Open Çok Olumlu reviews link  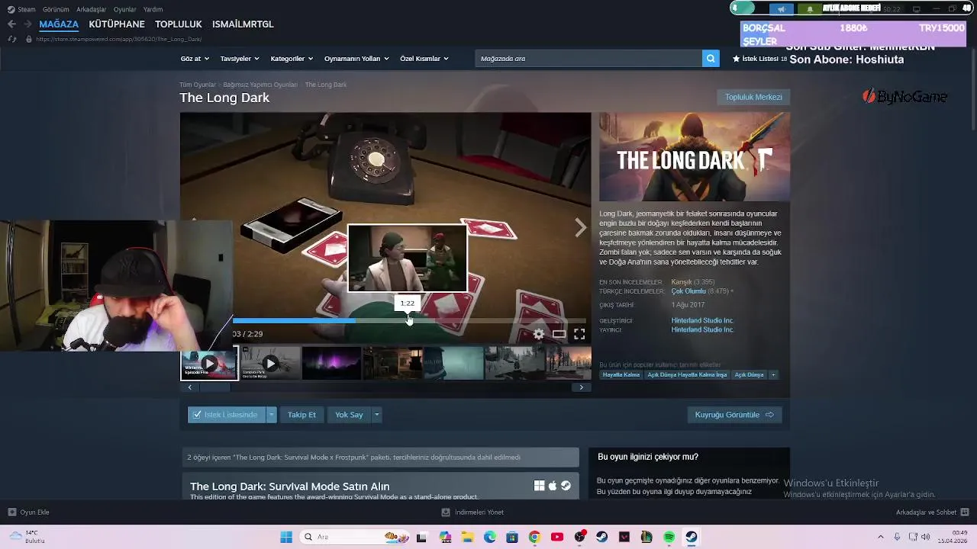point(688,291)
